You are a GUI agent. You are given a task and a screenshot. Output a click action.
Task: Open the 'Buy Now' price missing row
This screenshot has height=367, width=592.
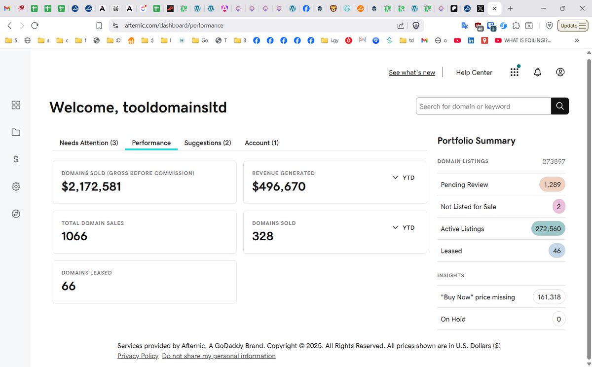(x=501, y=297)
